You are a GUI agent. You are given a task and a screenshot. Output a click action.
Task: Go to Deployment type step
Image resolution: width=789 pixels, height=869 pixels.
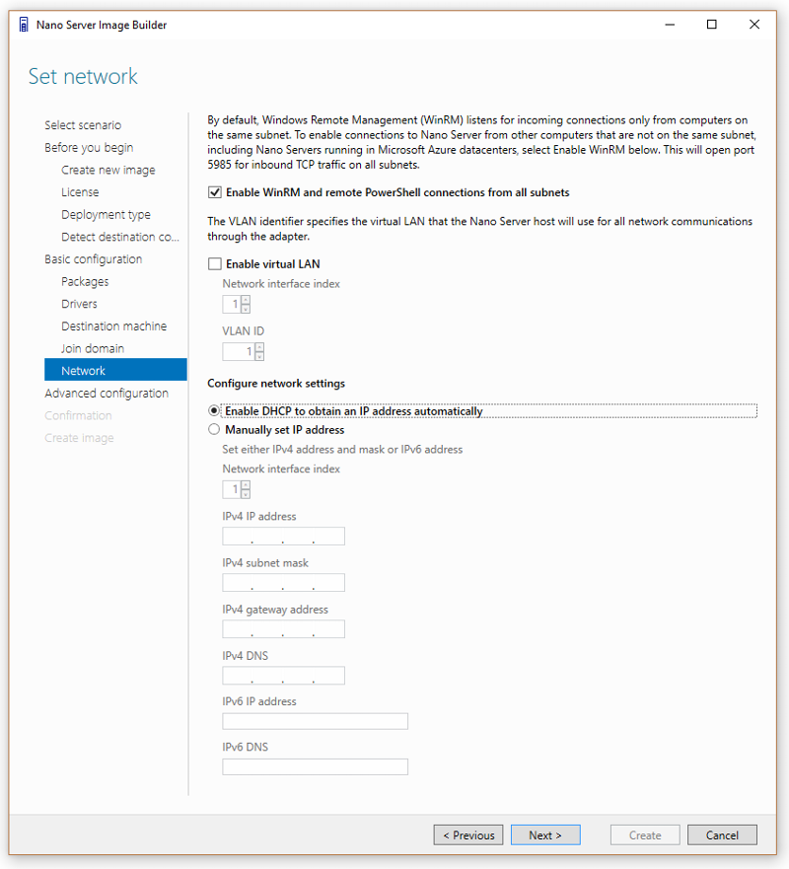pyautogui.click(x=106, y=214)
